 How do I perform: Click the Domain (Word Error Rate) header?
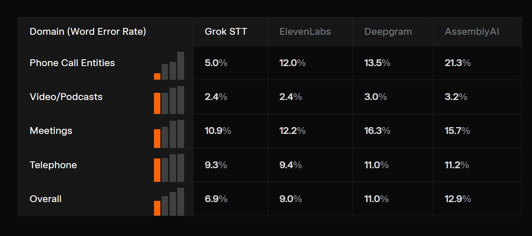(88, 32)
